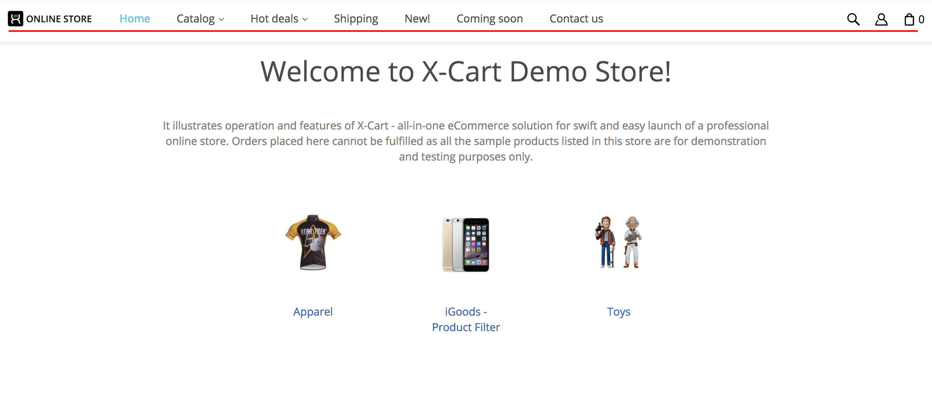Open the Apparel category link
The image size is (932, 411).
click(x=313, y=312)
